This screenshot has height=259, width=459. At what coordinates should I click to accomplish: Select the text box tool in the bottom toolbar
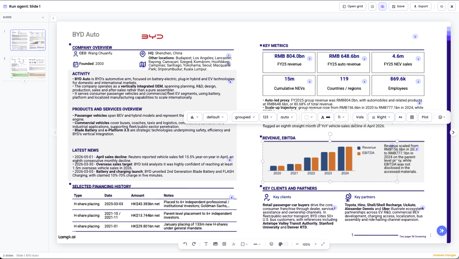coord(206,244)
